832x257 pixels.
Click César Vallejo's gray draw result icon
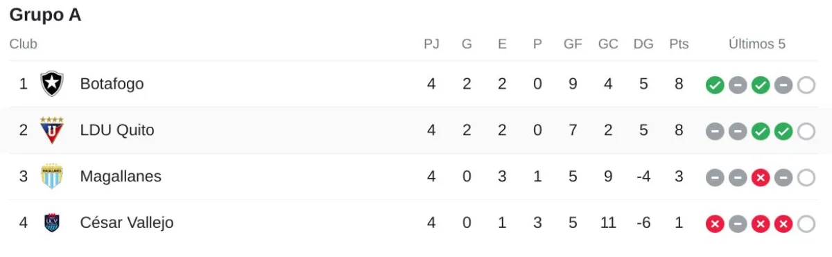point(738,224)
